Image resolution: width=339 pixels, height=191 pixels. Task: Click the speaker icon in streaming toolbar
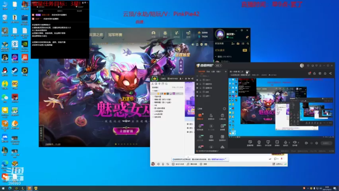294,142
